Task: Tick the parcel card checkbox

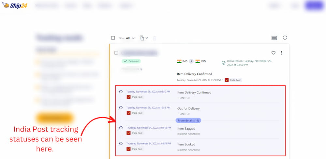Action: 116,53
